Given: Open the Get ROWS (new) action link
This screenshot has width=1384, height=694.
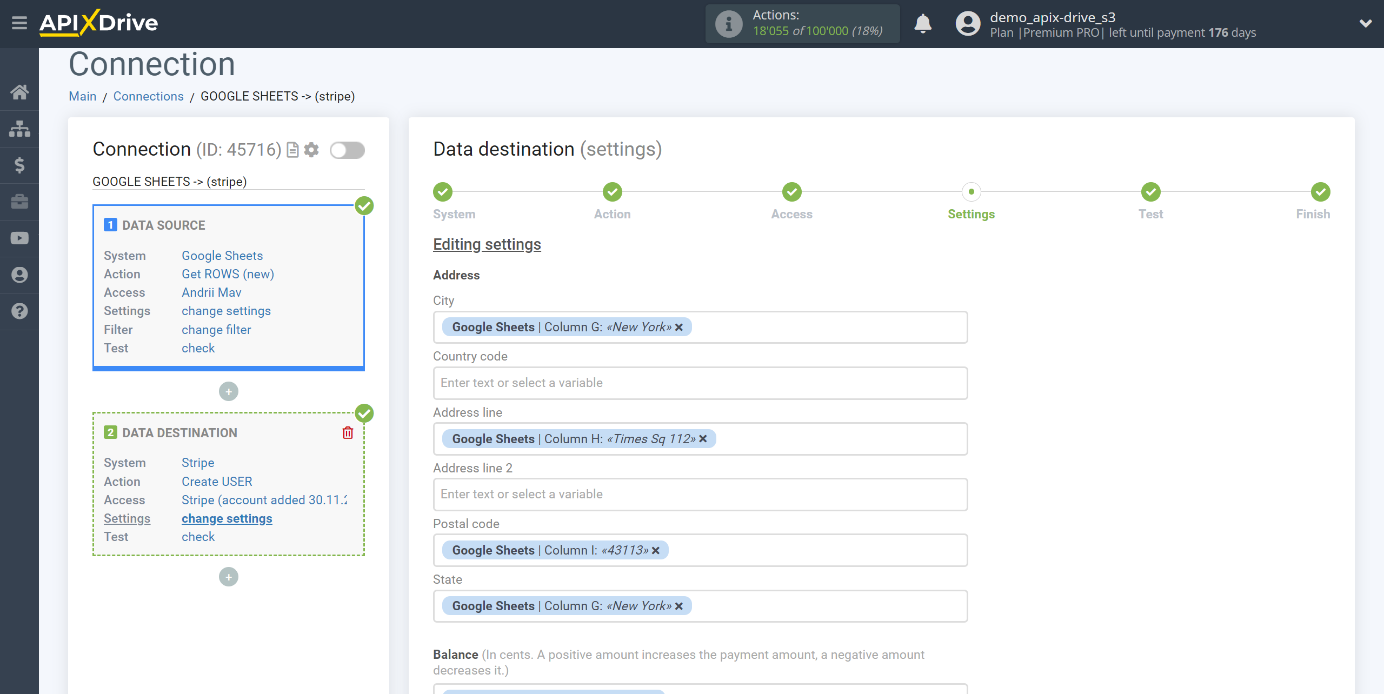Looking at the screenshot, I should (228, 274).
